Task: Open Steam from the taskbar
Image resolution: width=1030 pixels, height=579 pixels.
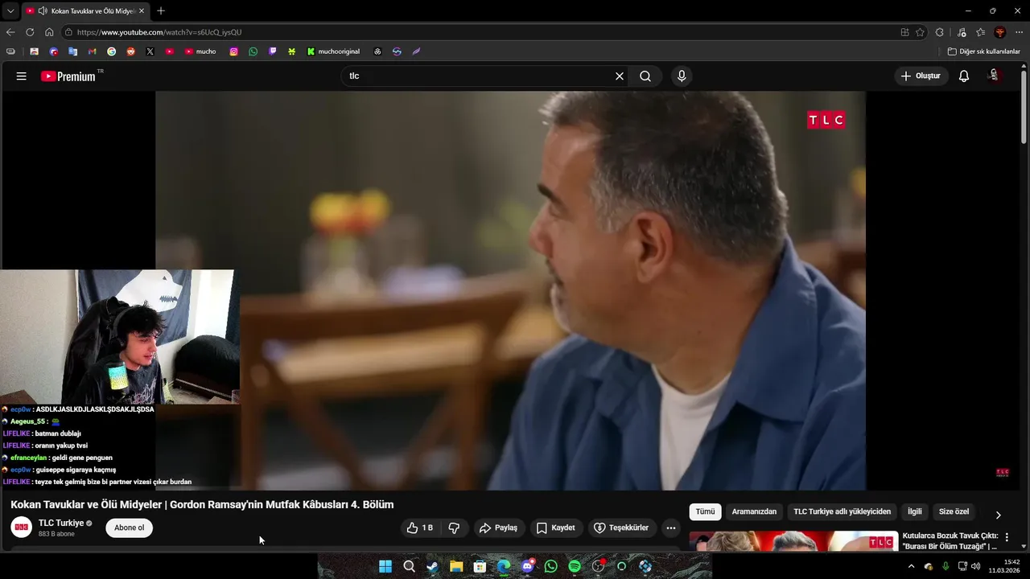Action: (432, 566)
